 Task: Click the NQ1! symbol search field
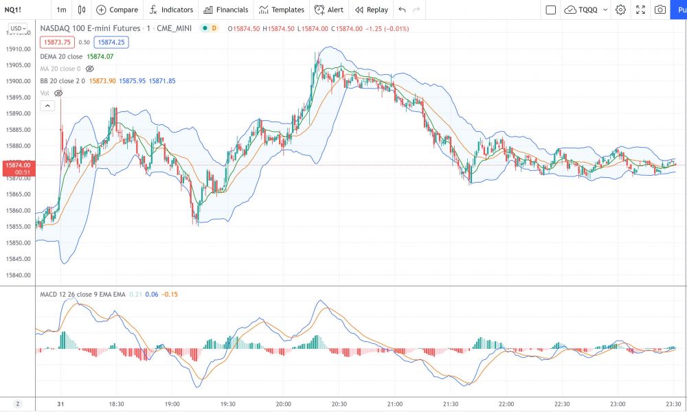pos(21,10)
